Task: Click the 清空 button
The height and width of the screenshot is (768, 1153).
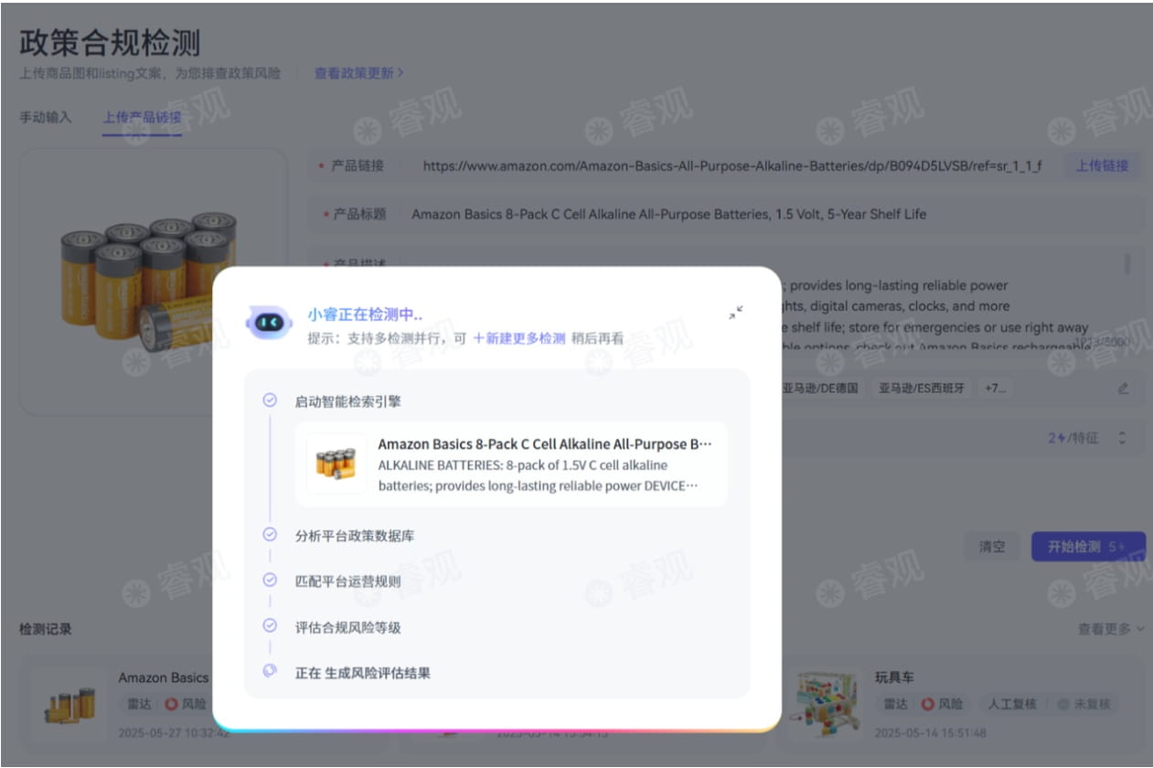Action: [x=992, y=547]
